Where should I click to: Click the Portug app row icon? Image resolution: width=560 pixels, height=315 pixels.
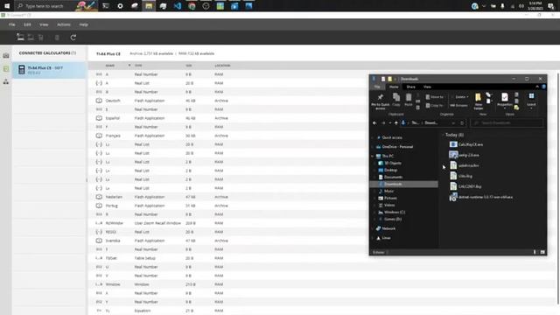pyautogui.click(x=99, y=206)
